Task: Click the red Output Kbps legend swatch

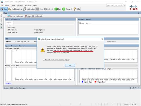Action: pos(95,82)
